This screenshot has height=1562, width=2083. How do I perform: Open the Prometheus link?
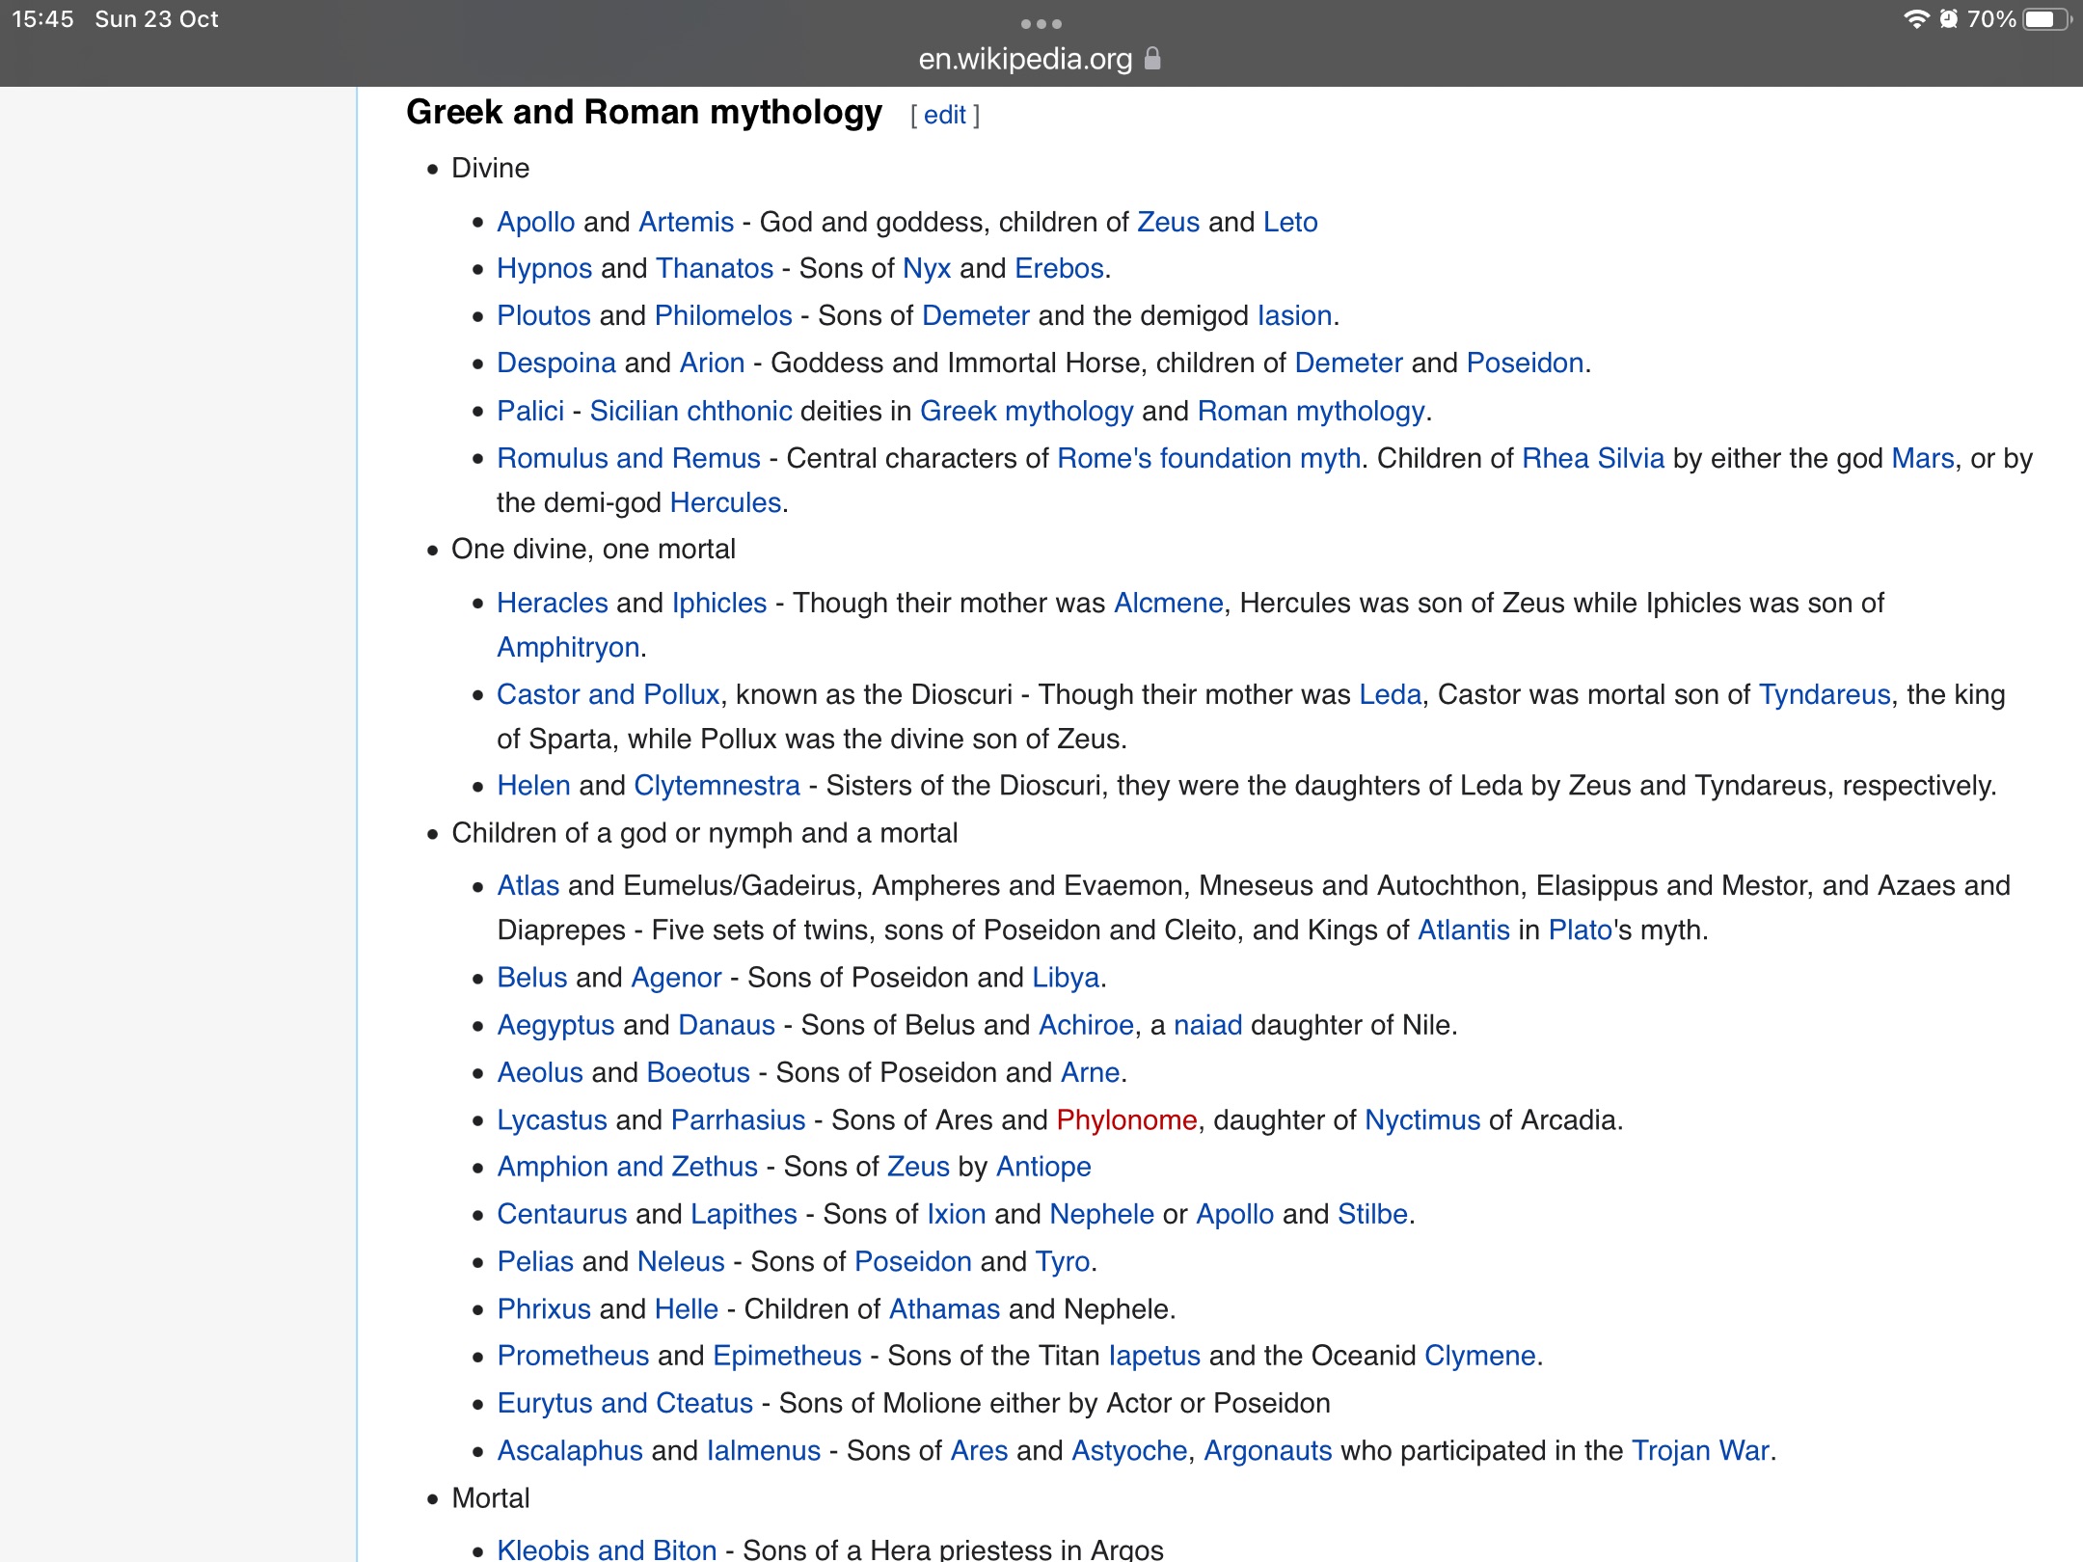coord(573,1356)
